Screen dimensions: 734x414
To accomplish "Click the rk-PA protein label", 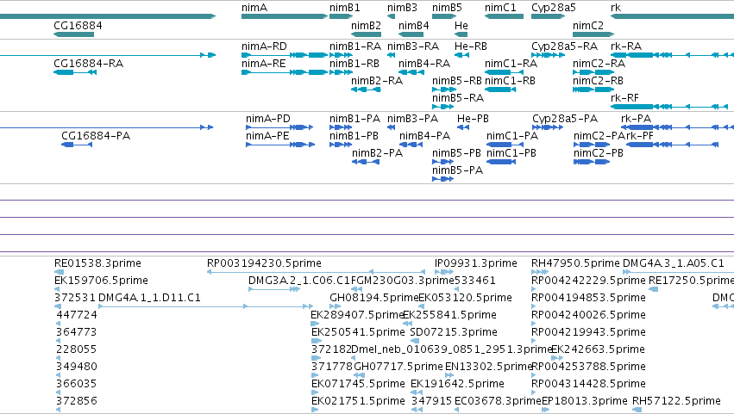I will [637, 119].
